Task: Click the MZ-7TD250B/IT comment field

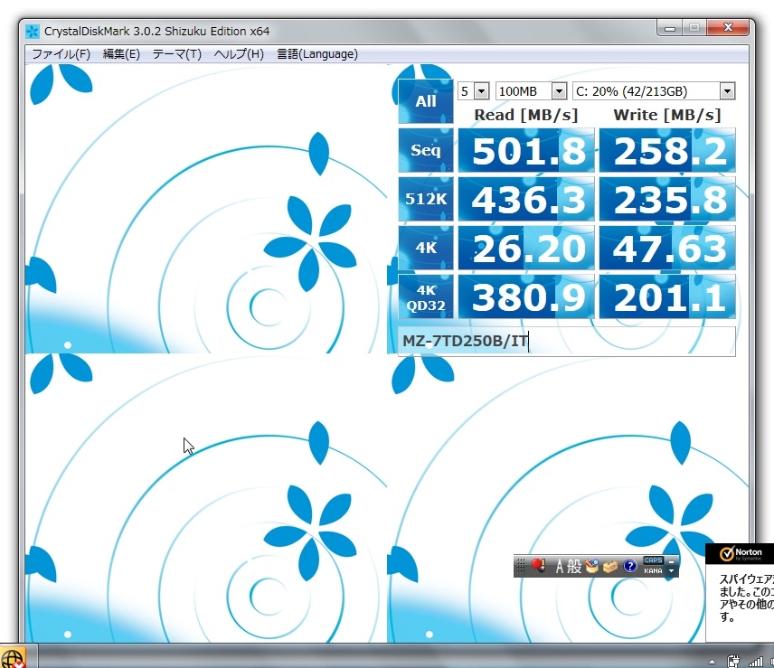Action: click(567, 341)
